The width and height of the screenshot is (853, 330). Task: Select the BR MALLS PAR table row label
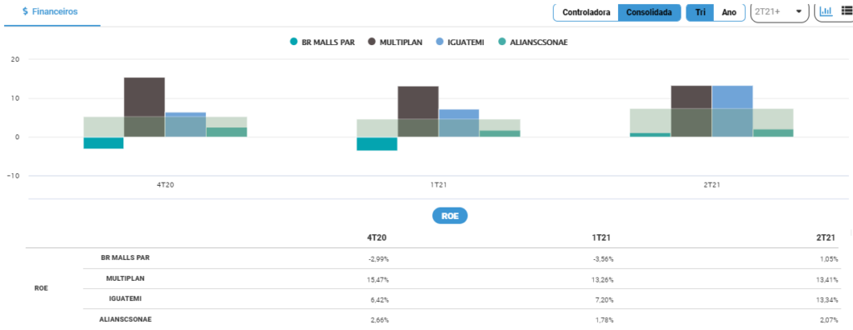pos(125,258)
